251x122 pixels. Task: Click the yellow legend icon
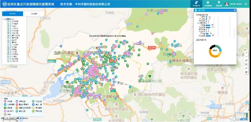(x=33, y=108)
